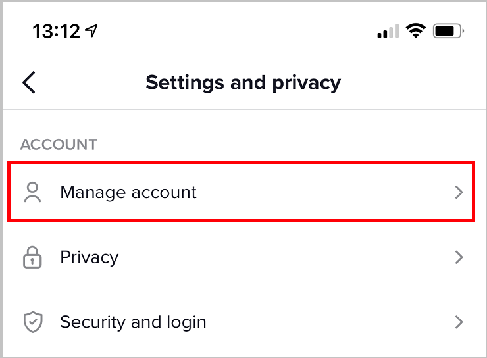Go back using the top-left arrow

(x=29, y=82)
